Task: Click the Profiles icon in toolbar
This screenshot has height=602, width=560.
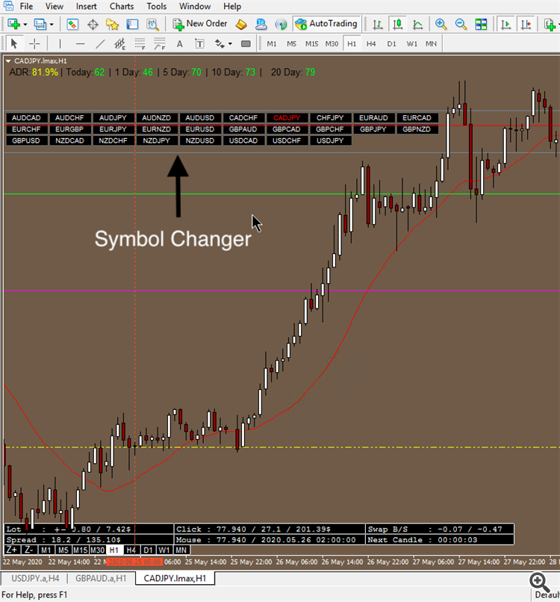Action: tap(40, 24)
